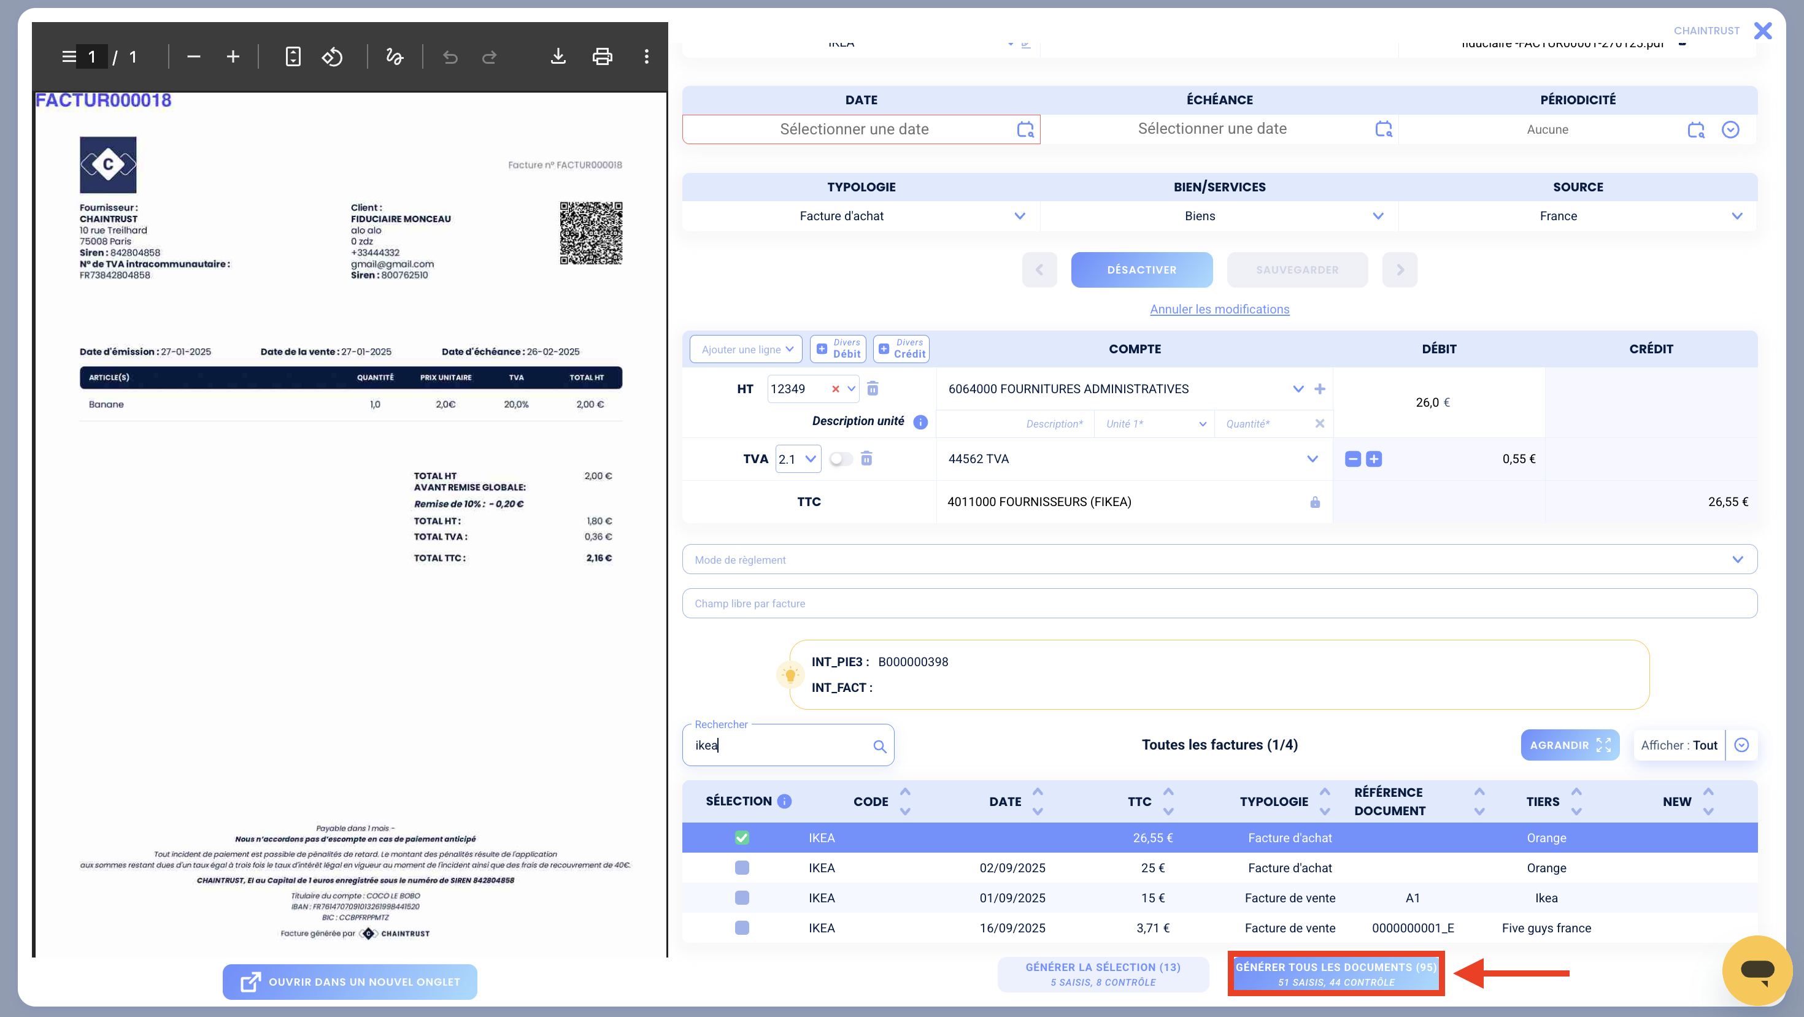Viewport: 1804px width, 1017px height.
Task: Click AGRANDIR to expand the table
Action: (1570, 745)
